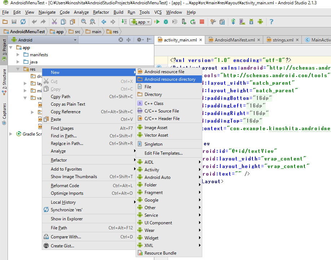
Task: Undo last action with the toolbar arrow icon
Action: tap(35, 22)
